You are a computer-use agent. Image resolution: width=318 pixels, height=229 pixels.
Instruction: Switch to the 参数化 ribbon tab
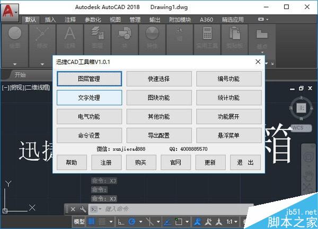(x=93, y=20)
